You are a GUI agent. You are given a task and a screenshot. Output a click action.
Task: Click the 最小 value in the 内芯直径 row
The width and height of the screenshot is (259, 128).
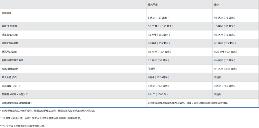click(x=225, y=86)
